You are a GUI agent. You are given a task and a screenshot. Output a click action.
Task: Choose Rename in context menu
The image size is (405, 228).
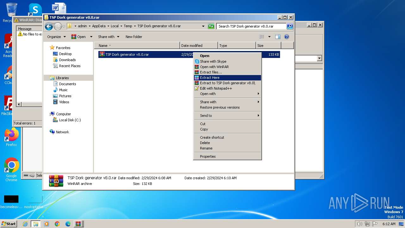click(227, 148)
